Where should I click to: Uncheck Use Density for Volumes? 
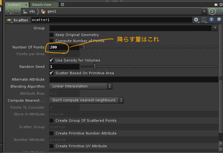tap(51, 60)
